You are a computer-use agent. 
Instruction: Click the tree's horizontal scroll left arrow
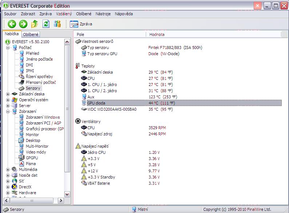(7, 201)
